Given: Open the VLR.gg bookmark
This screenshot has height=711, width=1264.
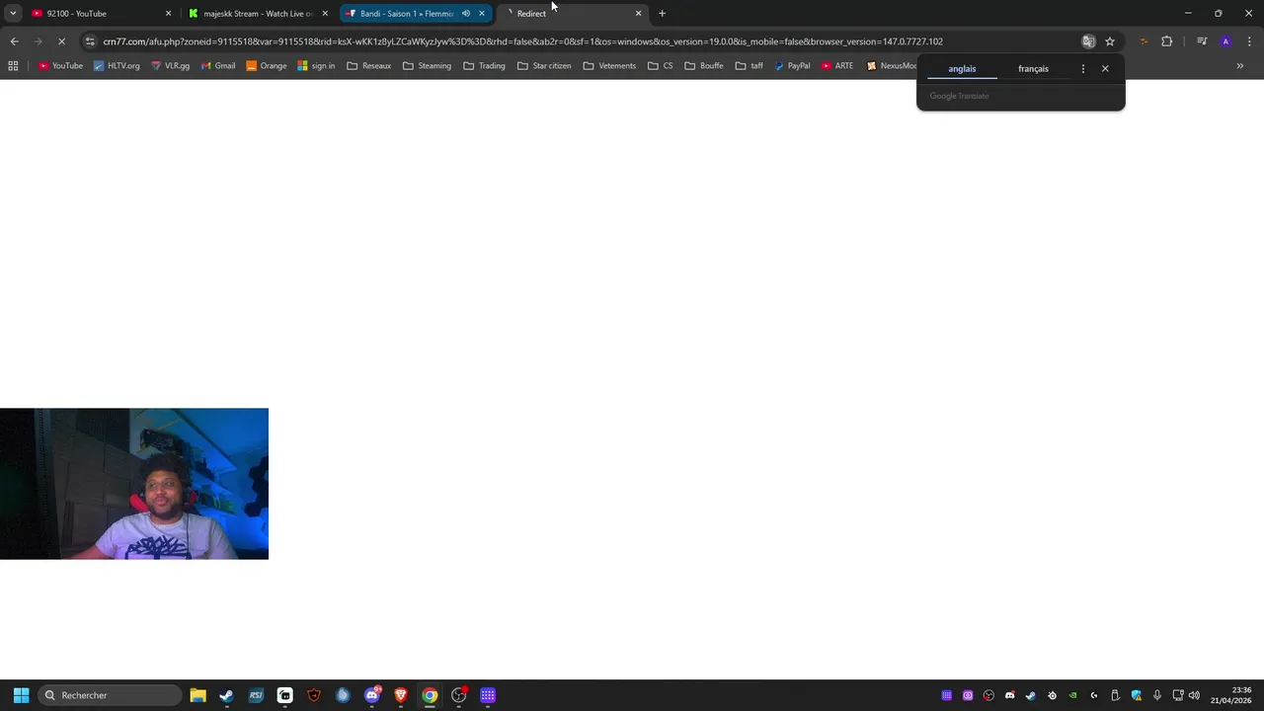Looking at the screenshot, I should [x=170, y=66].
